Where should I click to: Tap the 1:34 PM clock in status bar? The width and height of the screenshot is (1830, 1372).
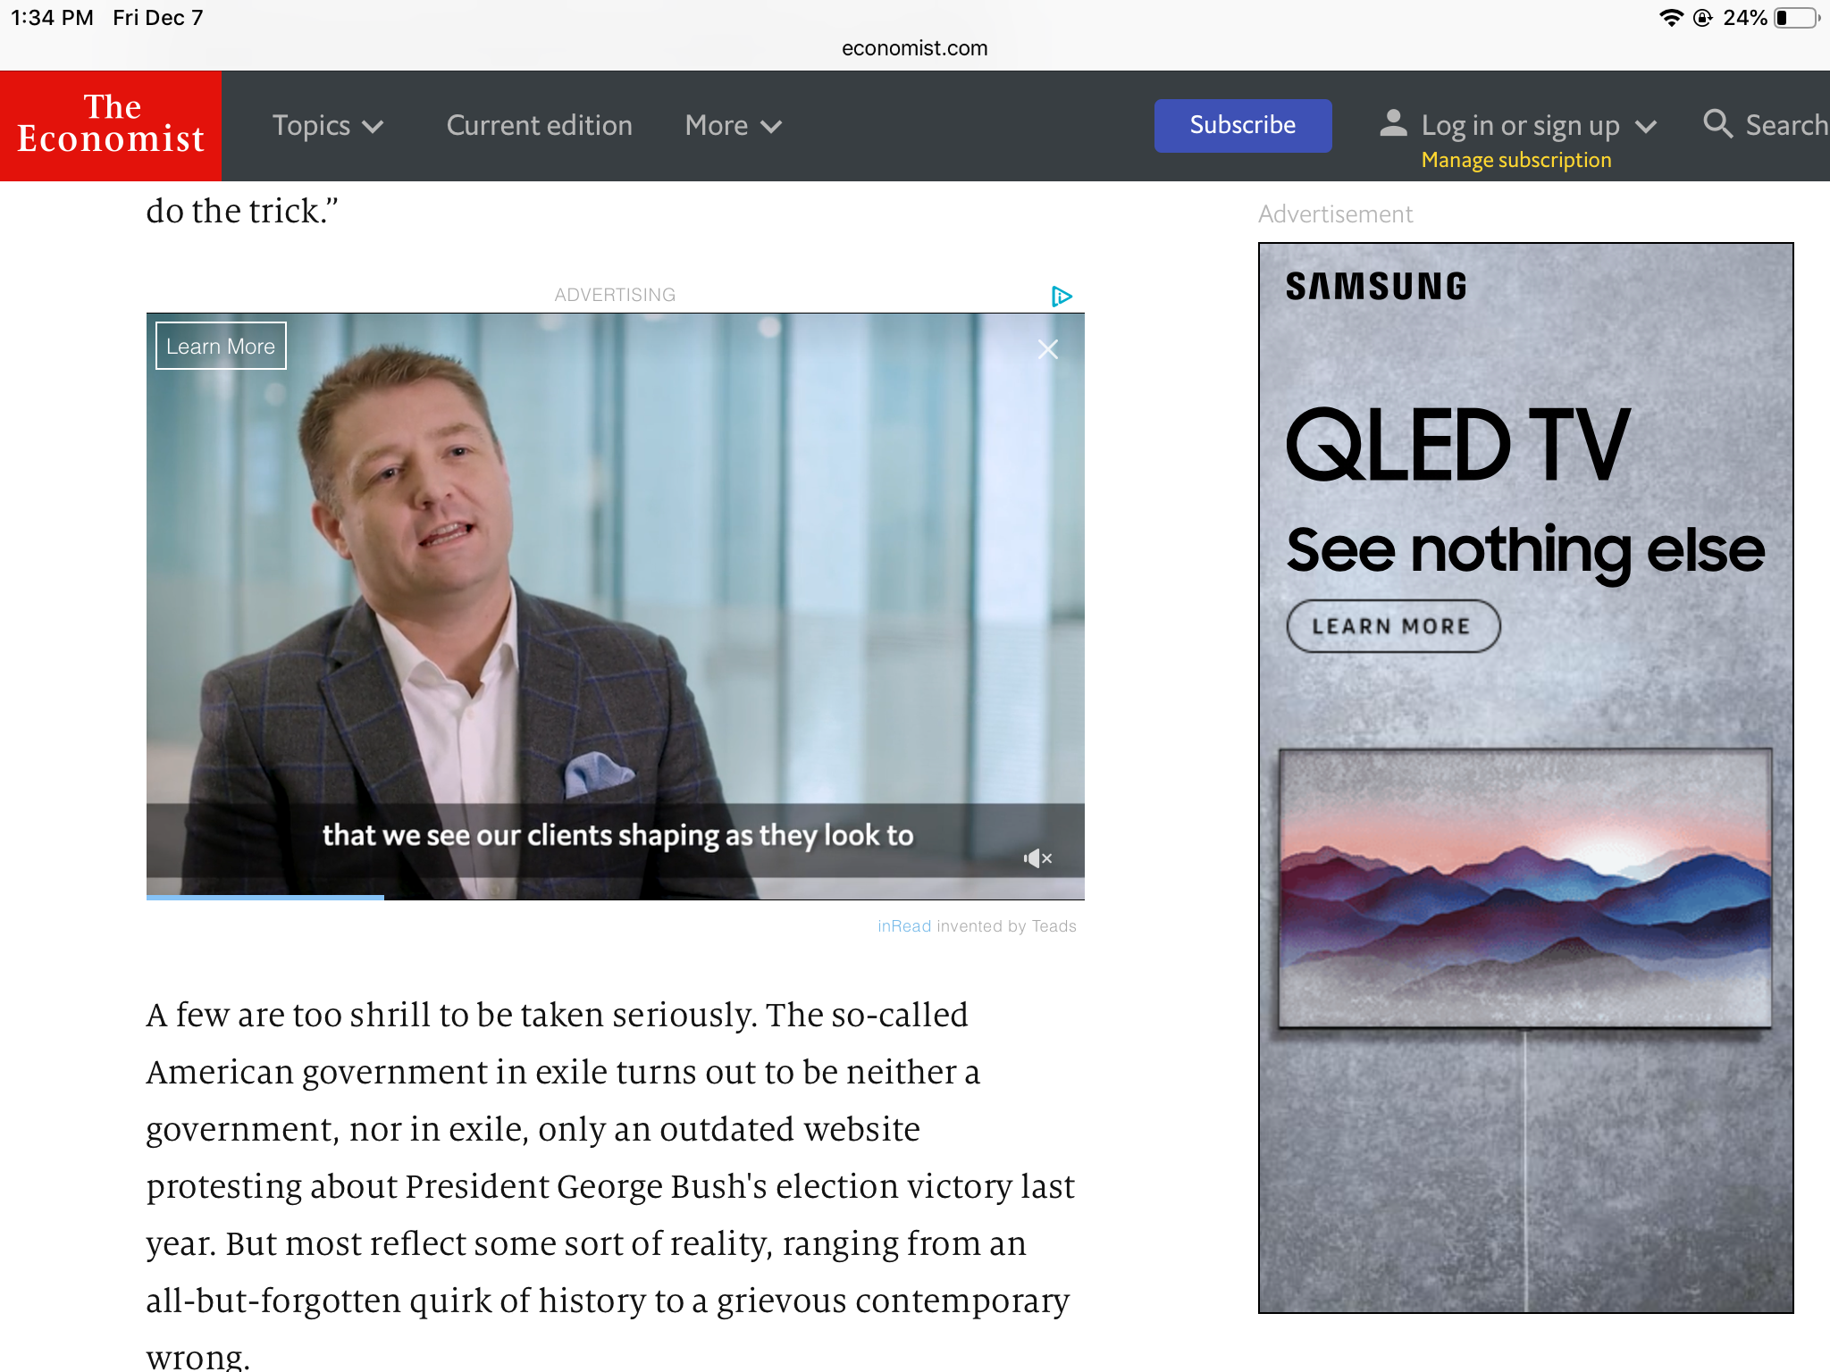tap(52, 18)
